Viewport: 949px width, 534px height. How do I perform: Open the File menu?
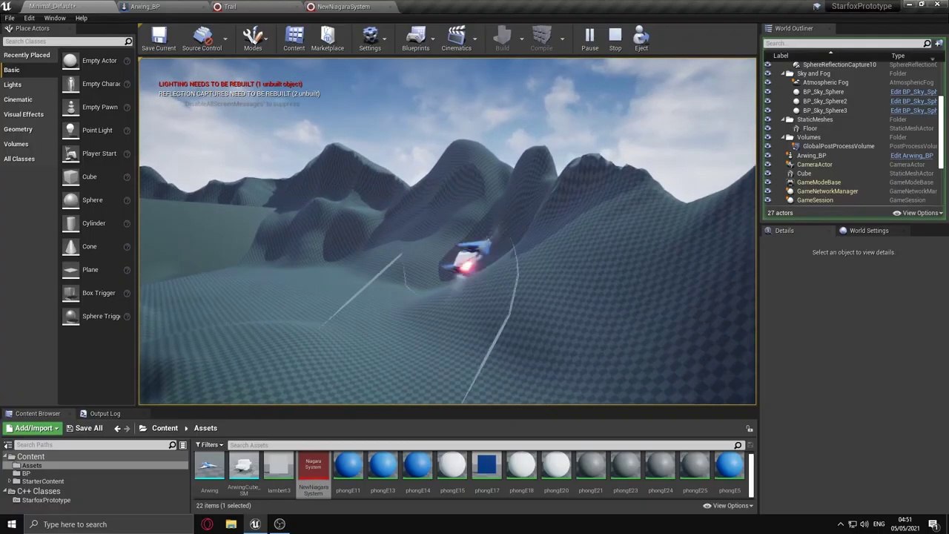pos(10,18)
